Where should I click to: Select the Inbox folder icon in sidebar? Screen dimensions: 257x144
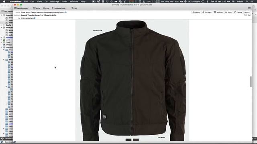[x=4, y=15]
